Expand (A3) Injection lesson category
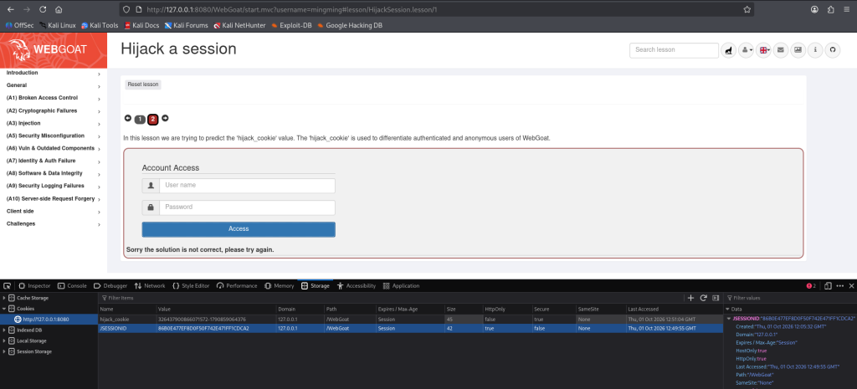This screenshot has height=389, width=857. click(x=54, y=124)
